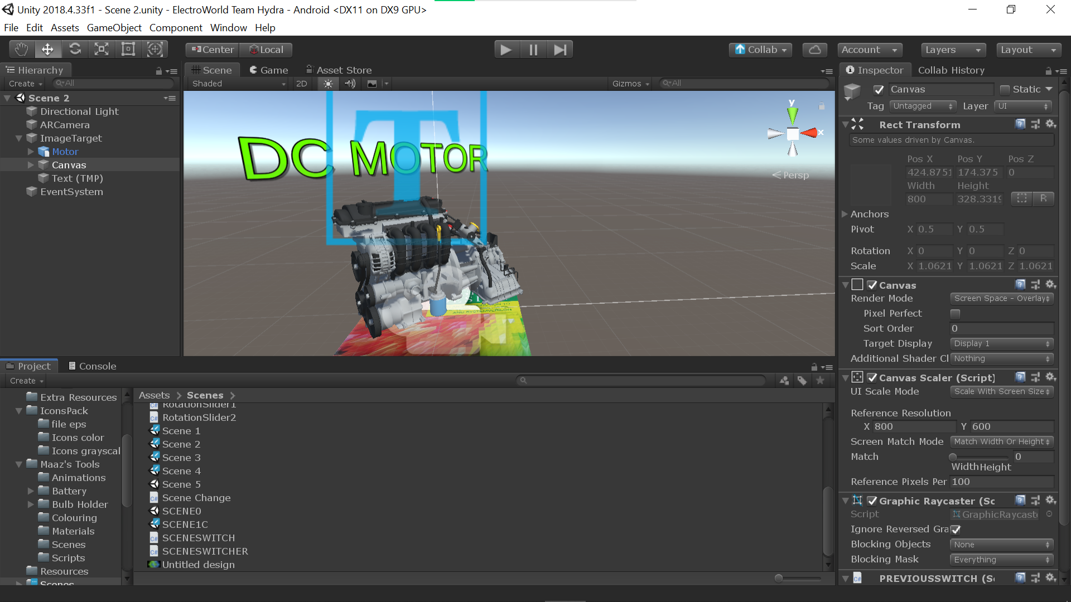
Task: Switch to the Game tab
Action: [268, 70]
